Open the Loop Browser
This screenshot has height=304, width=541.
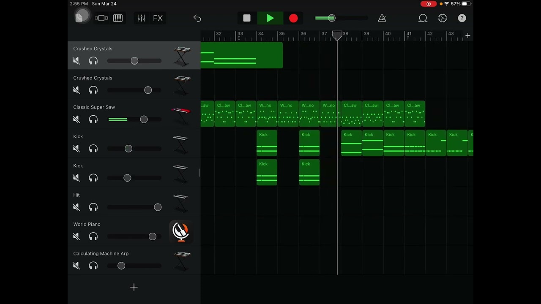pos(423,18)
